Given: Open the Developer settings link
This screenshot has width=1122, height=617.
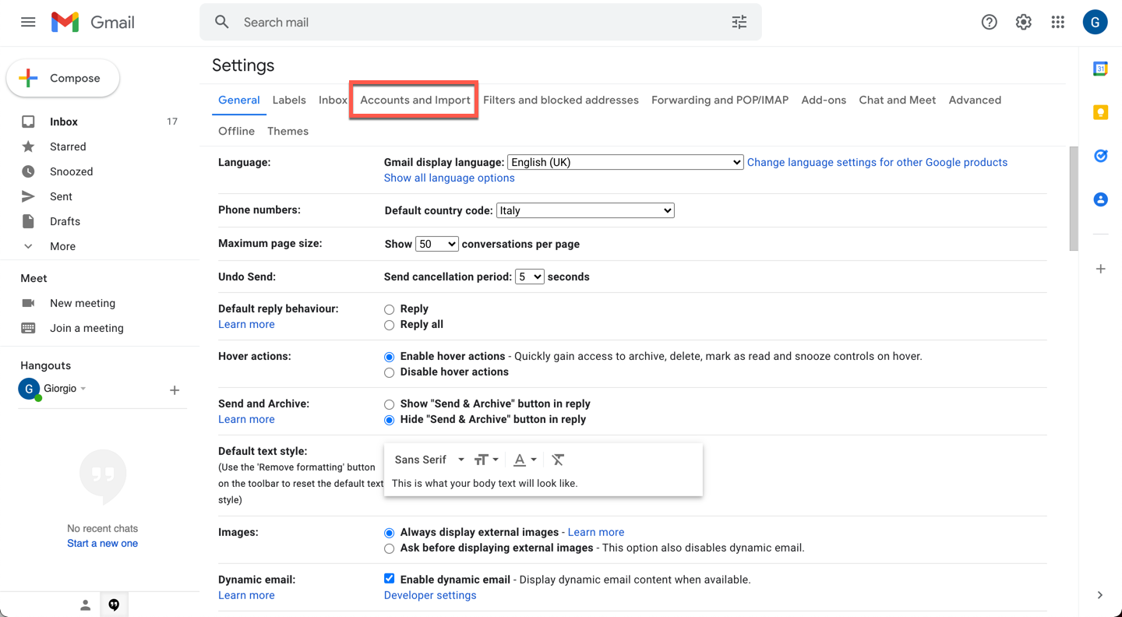Looking at the screenshot, I should [430, 595].
